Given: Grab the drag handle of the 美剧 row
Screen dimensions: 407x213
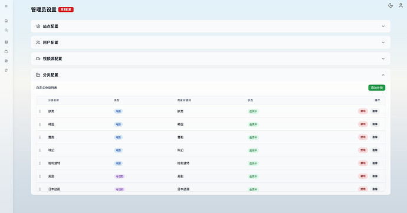Looking at the screenshot, I should coord(40,176).
